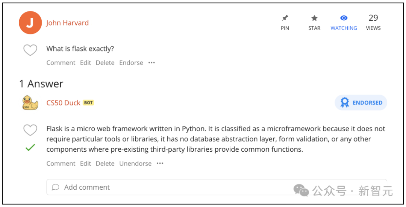Open more options ellipsis under the question
This screenshot has height=207, width=406.
point(151,63)
